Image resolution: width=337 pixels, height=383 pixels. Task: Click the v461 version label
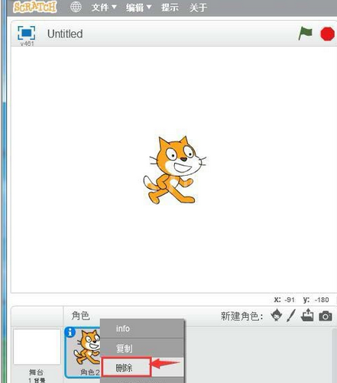pos(27,44)
